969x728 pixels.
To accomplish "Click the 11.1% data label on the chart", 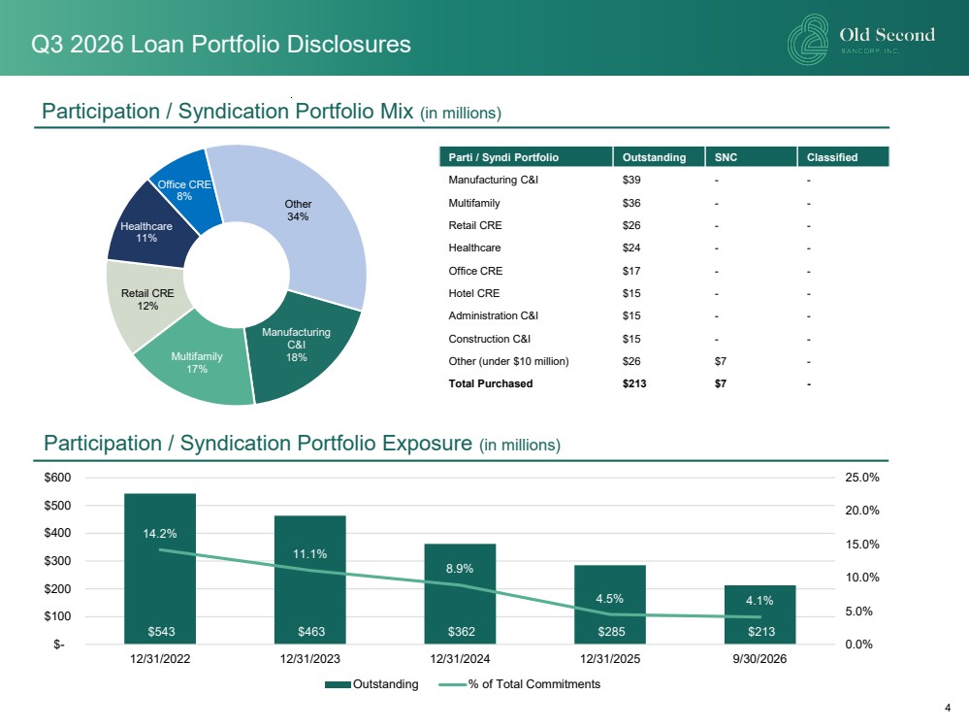I will 310,553.
